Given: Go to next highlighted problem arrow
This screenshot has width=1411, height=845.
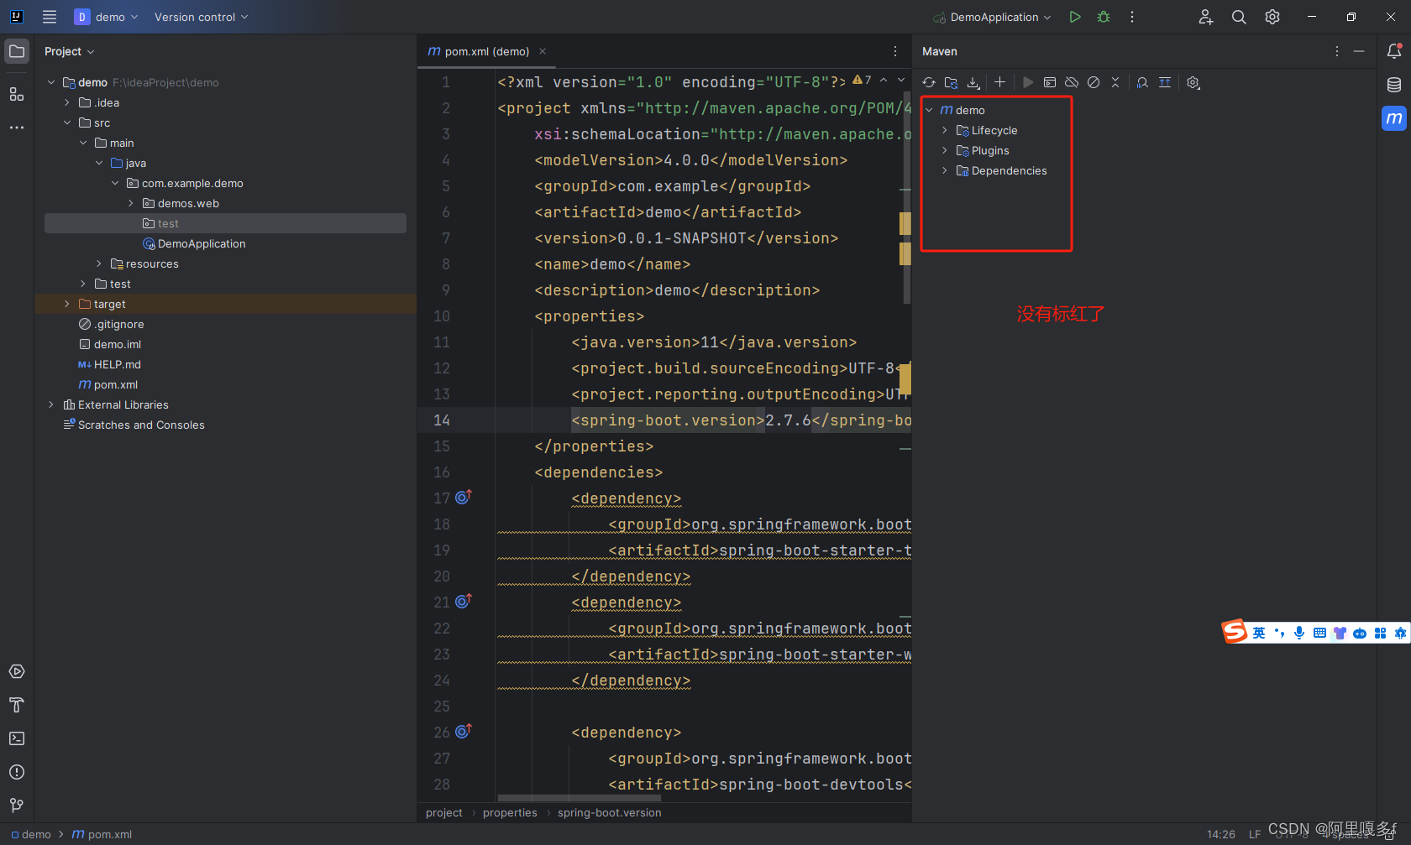Looking at the screenshot, I should pyautogui.click(x=901, y=81).
